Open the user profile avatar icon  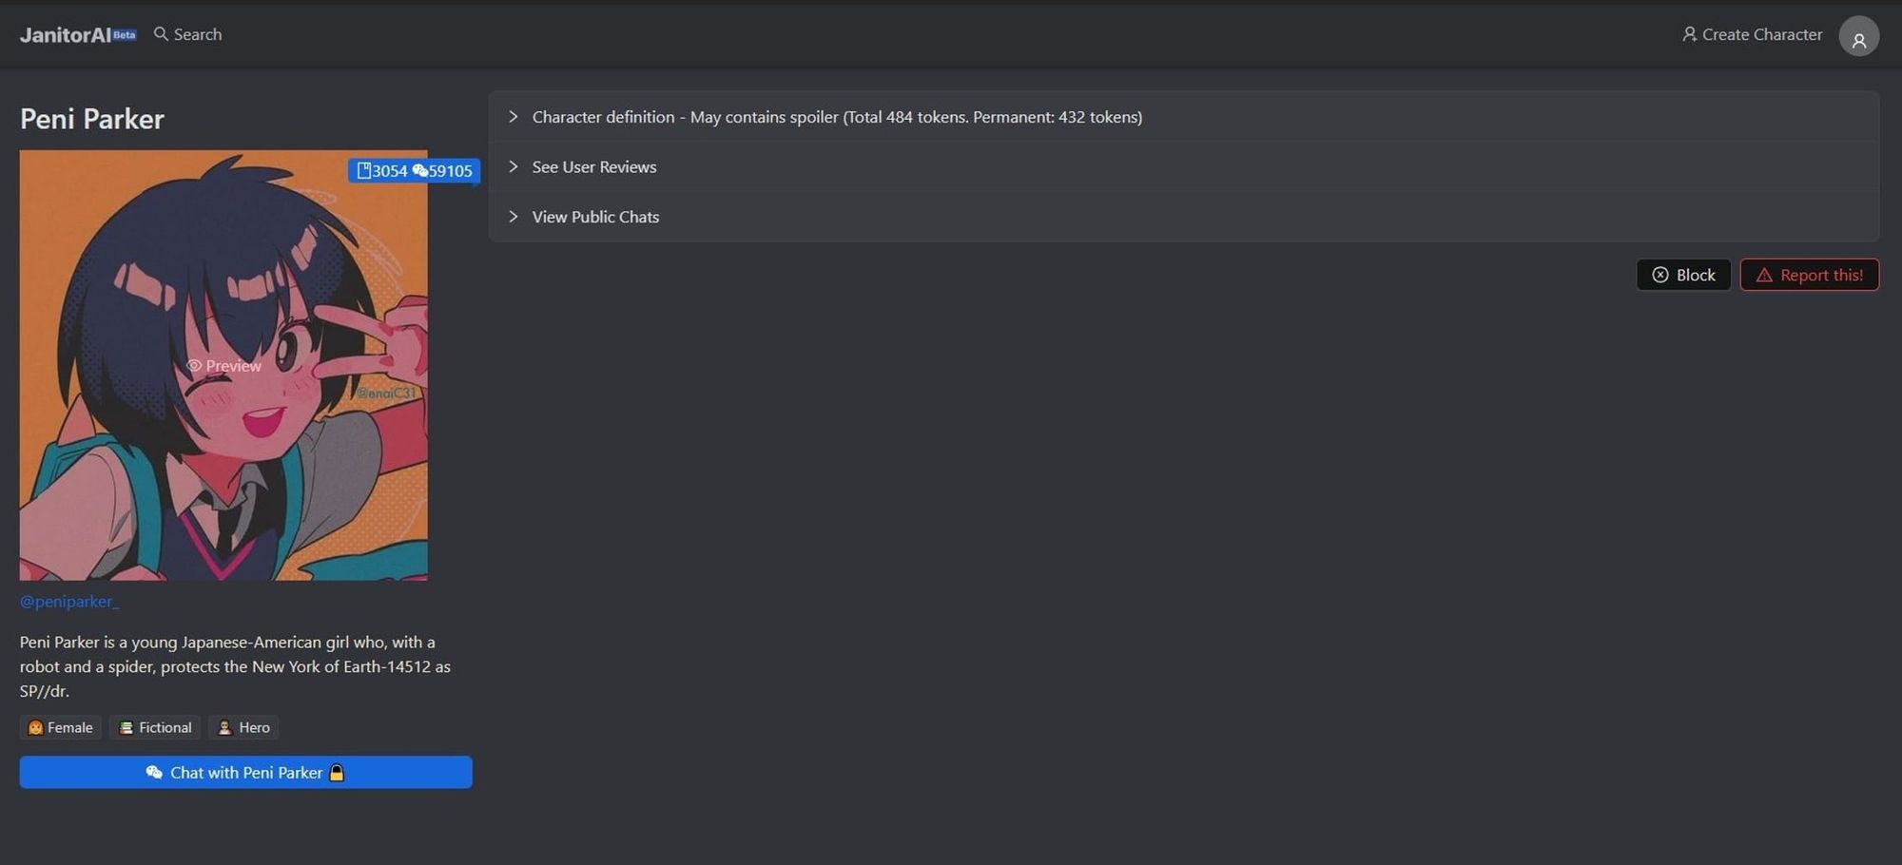click(x=1858, y=37)
